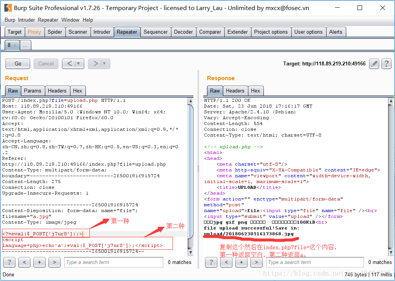Switch to the Target tab
The width and height of the screenshot is (395, 281).
(15, 32)
